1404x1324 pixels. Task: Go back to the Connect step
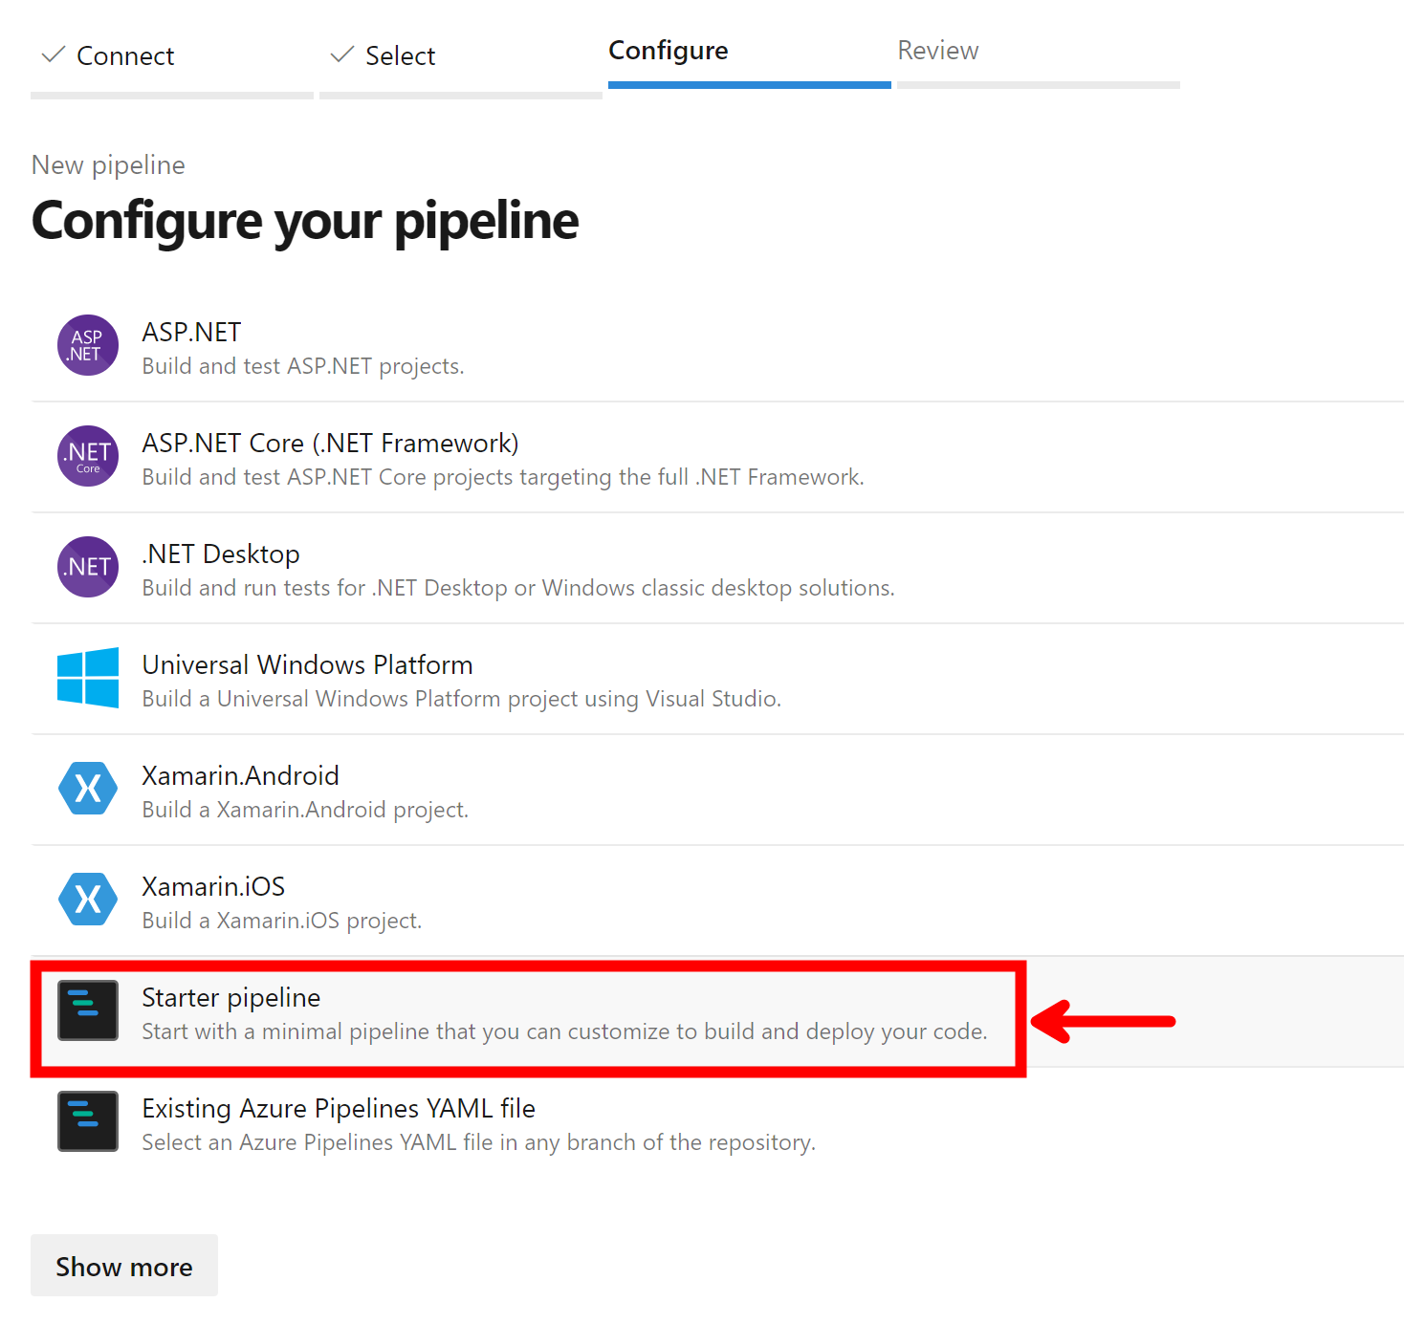click(x=125, y=56)
